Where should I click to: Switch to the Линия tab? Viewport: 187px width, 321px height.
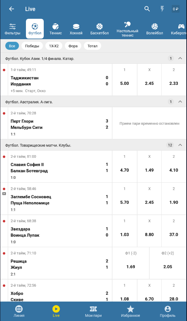click(x=19, y=311)
